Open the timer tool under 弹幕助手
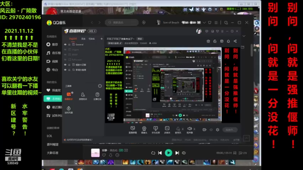Screen dimensions: 303x170 click(69, 110)
